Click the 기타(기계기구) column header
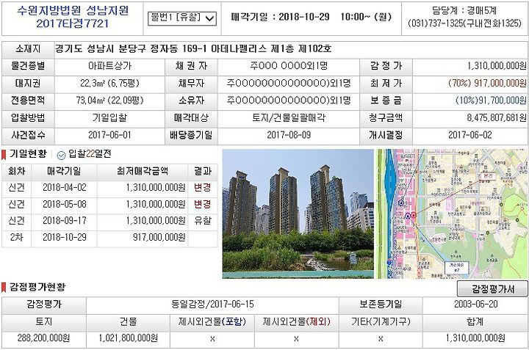The image size is (529, 350). click(x=381, y=321)
